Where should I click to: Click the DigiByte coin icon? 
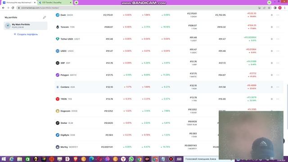click(x=58, y=135)
